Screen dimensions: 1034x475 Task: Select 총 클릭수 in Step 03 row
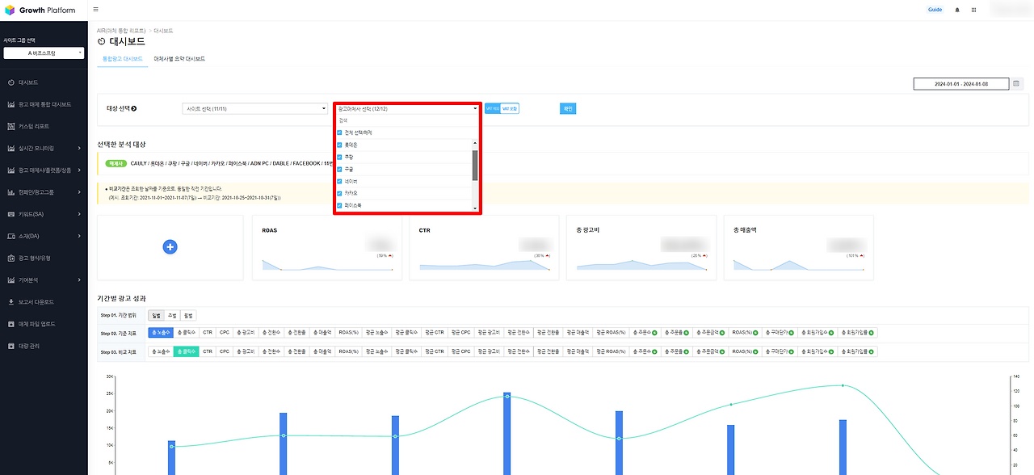coord(186,351)
